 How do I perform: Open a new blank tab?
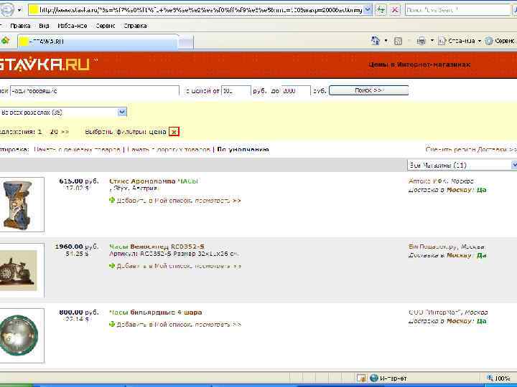click(x=186, y=42)
